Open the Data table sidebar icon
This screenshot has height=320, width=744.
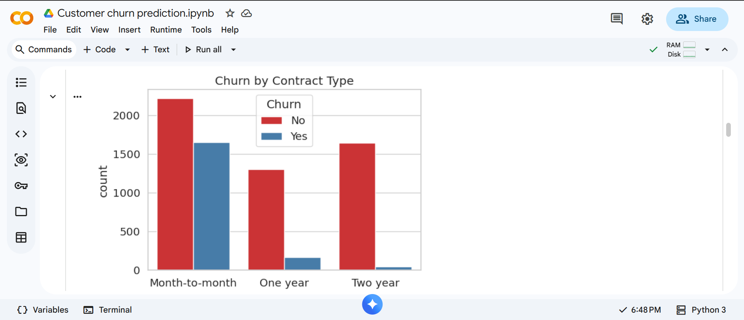coord(21,237)
